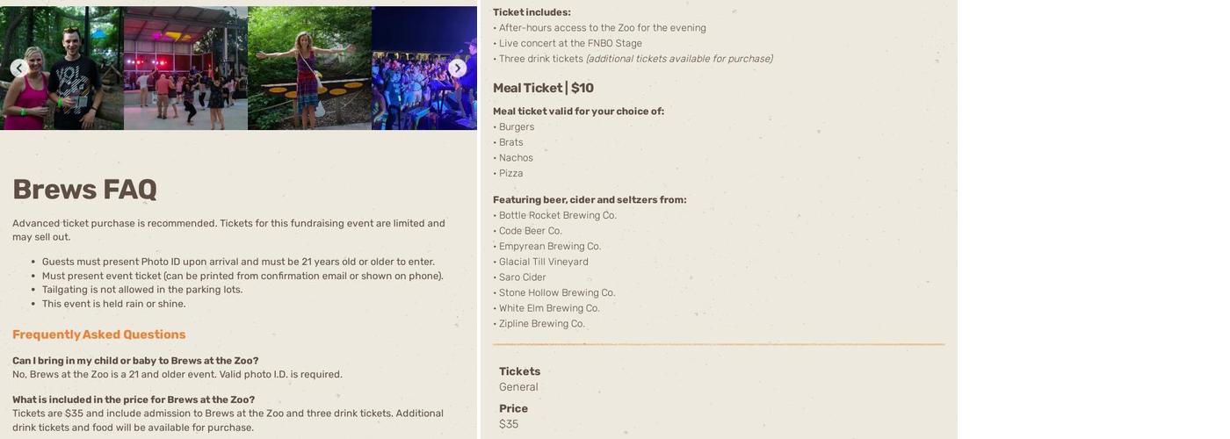The image size is (1230, 439).
Task: Click the carousel previous arrow
Action: (x=19, y=68)
